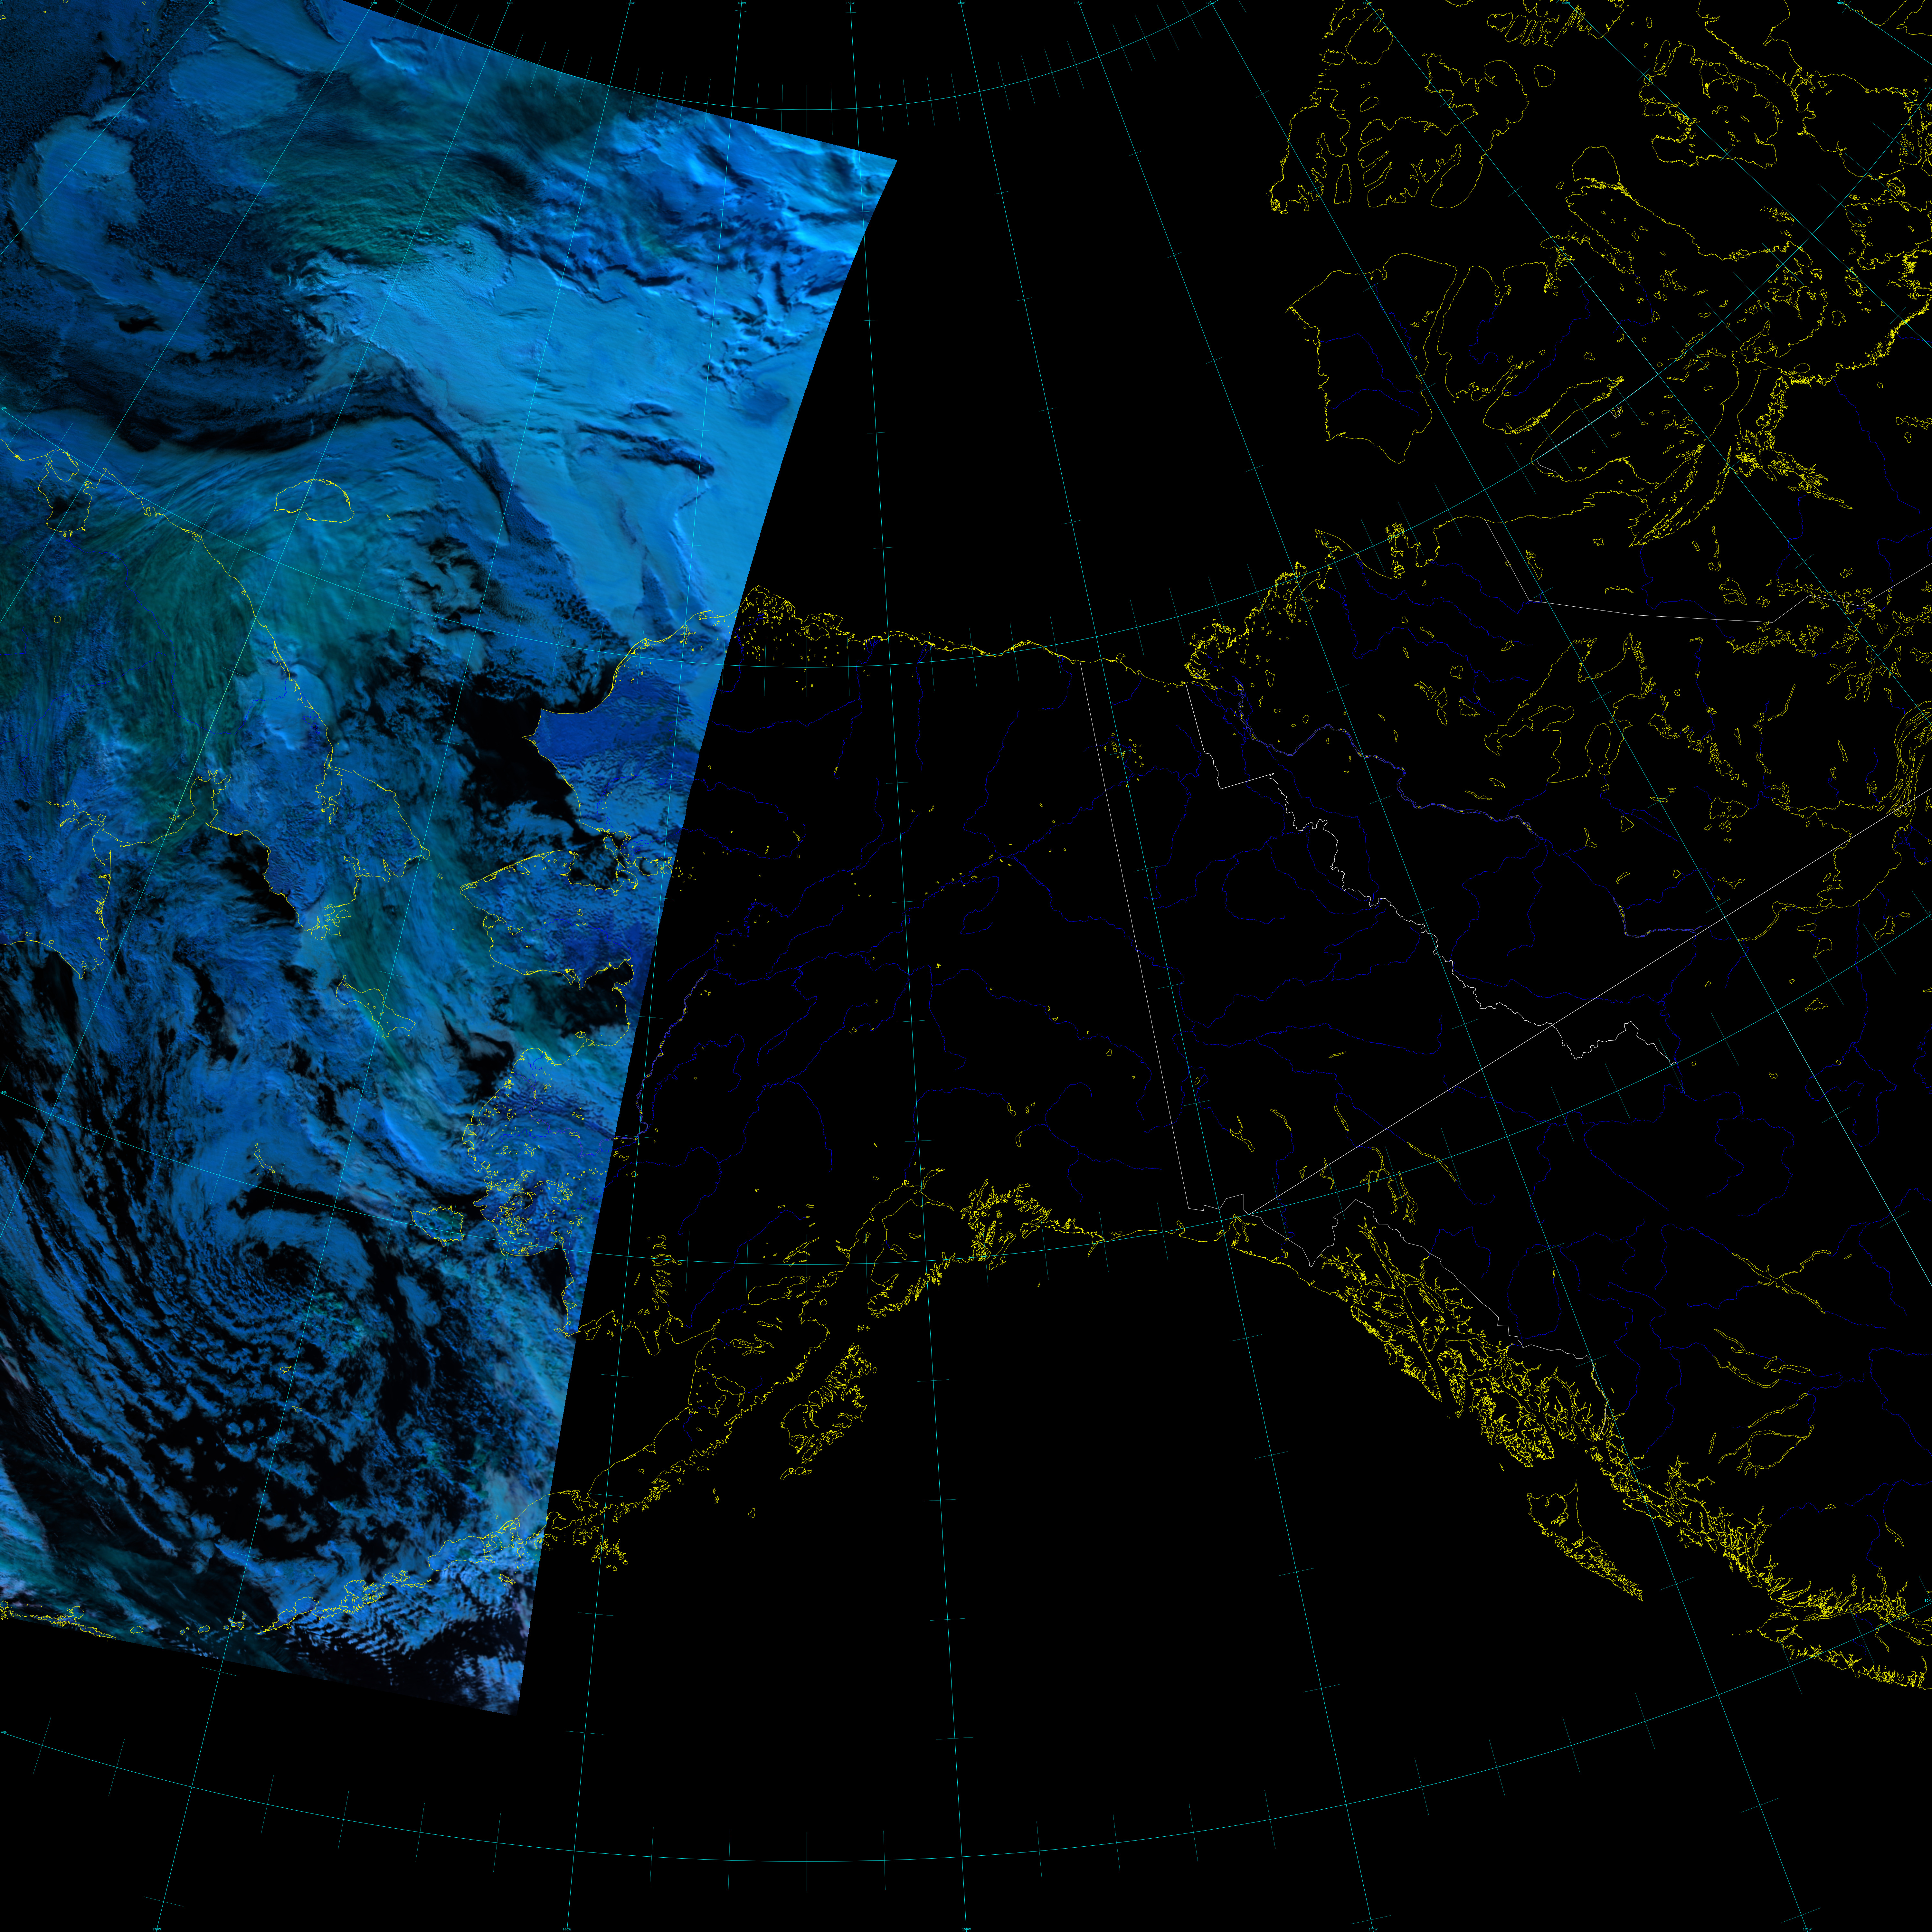Image resolution: width=1932 pixels, height=1932 pixels.
Task: Click the 170E longitude label on top edge
Action: [374, 3]
